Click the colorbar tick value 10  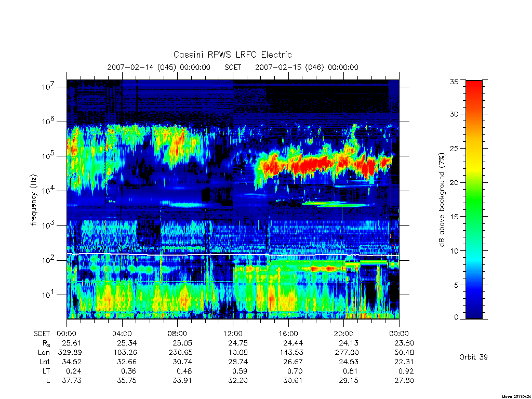tap(454, 251)
